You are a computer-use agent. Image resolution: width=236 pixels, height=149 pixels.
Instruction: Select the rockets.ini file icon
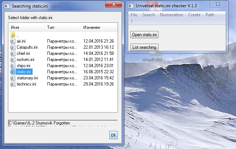(13, 60)
